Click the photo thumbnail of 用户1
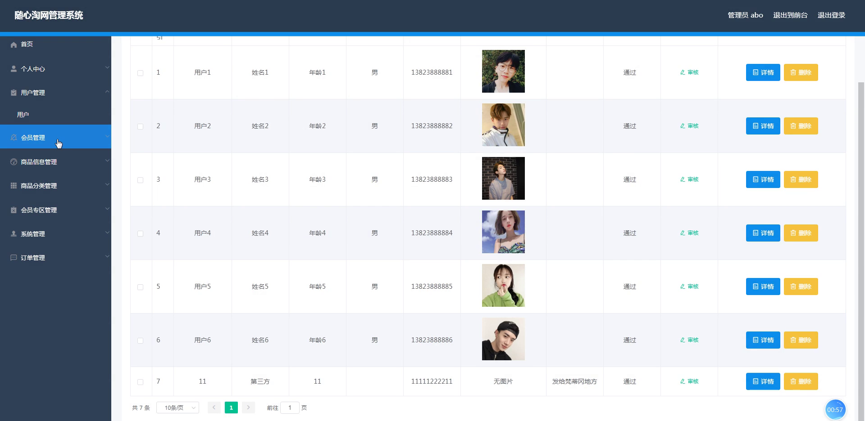The image size is (865, 421). [503, 72]
